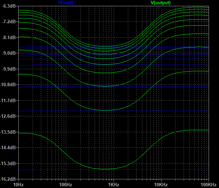Screen dimensions: 219x188
Task: Click the -9.0dB axis label
Action: point(9,53)
